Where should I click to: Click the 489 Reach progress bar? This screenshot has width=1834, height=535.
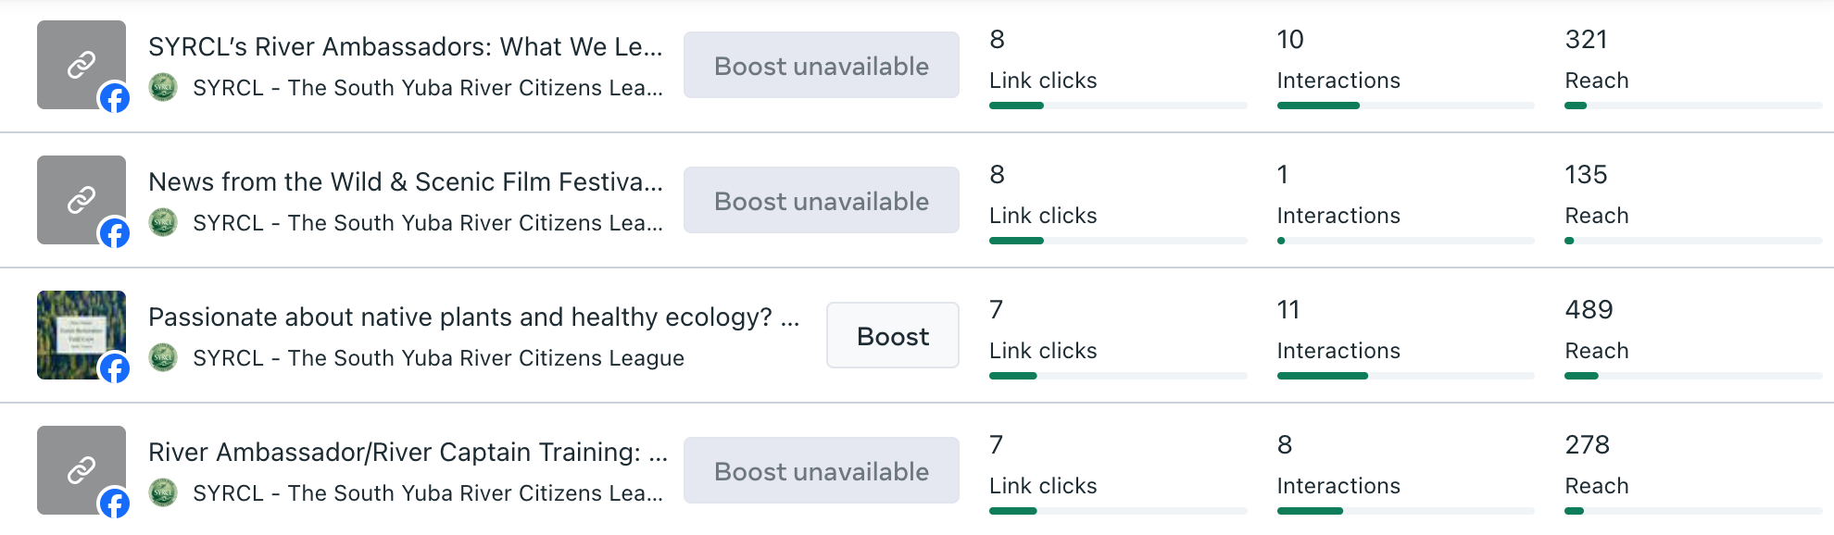pyautogui.click(x=1692, y=376)
